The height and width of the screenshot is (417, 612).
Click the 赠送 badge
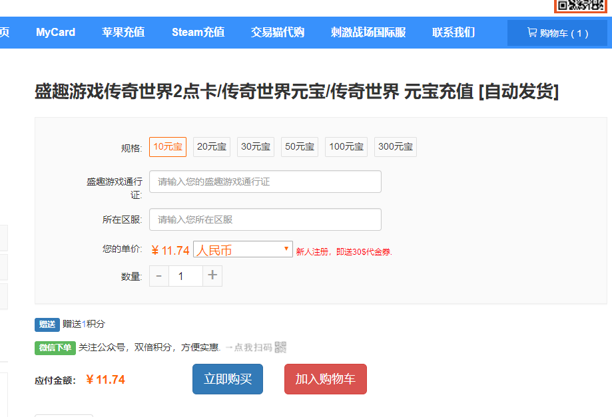coord(47,325)
